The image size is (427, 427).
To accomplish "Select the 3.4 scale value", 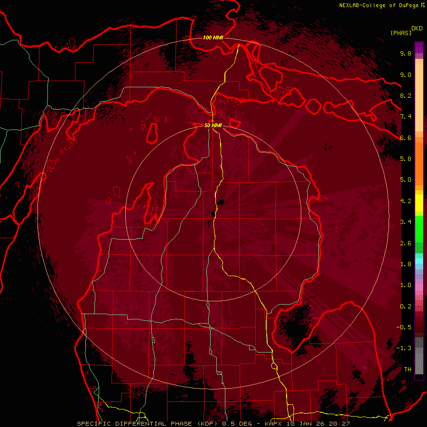I will 406,222.
